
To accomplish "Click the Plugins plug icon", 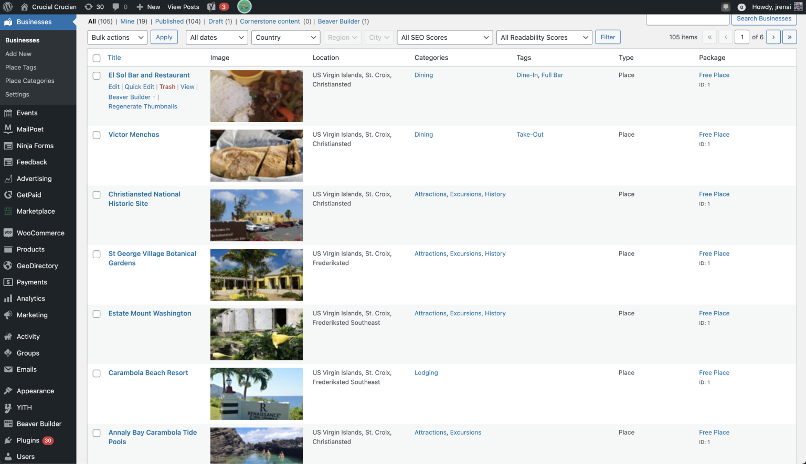I will point(8,440).
